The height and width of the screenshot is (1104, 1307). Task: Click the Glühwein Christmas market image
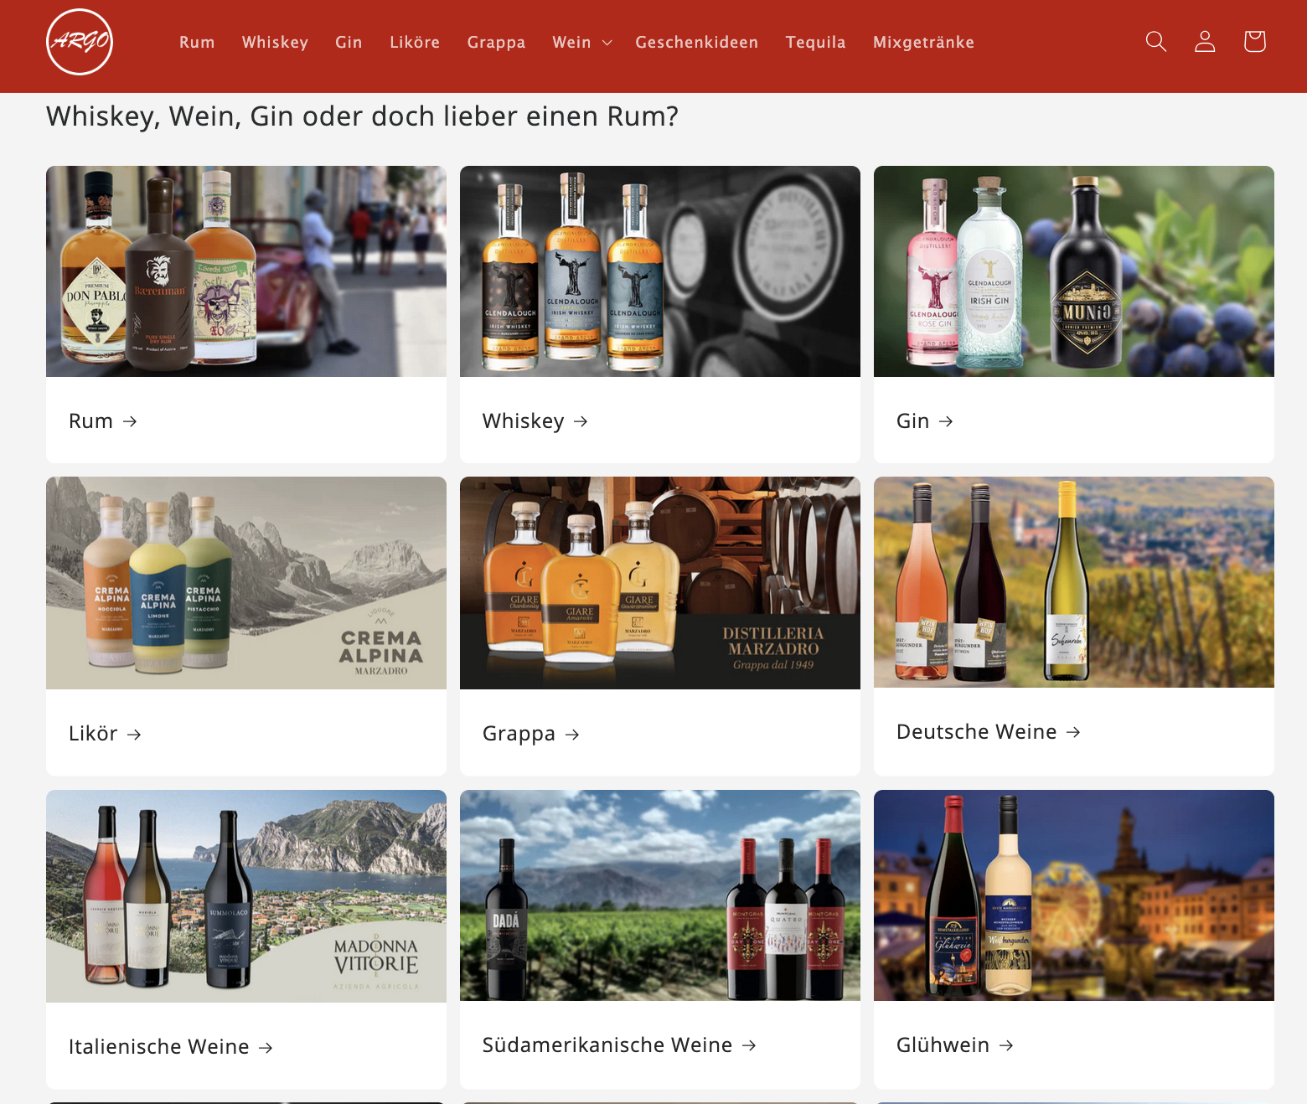point(1074,895)
